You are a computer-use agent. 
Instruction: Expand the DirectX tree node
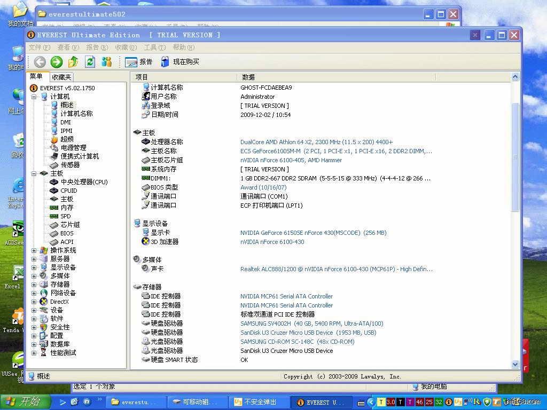[34, 302]
